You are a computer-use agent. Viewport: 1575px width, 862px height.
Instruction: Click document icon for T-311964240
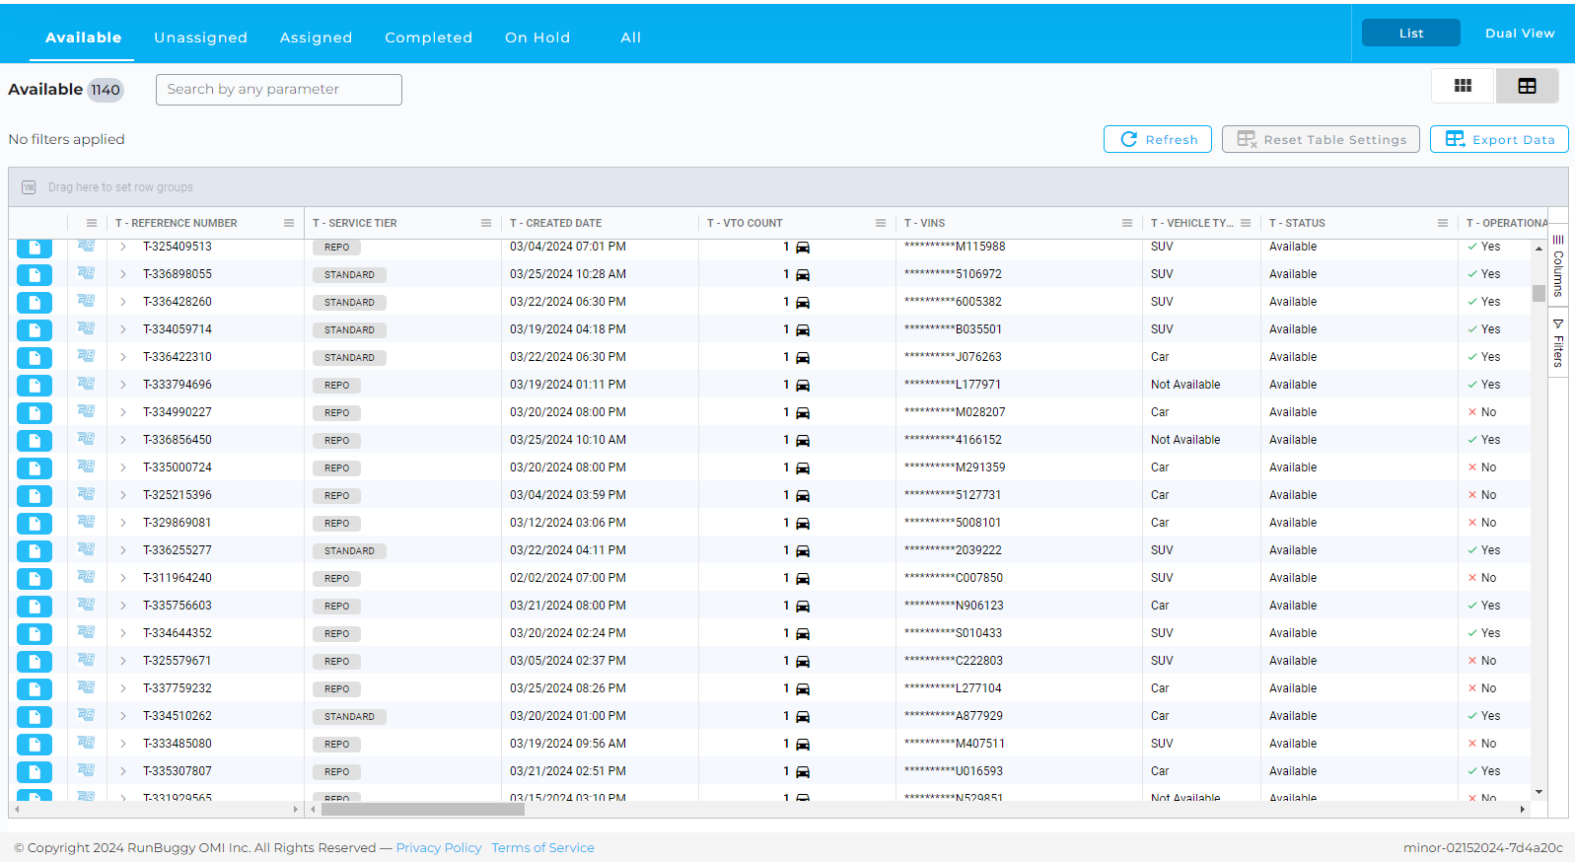pyautogui.click(x=35, y=579)
